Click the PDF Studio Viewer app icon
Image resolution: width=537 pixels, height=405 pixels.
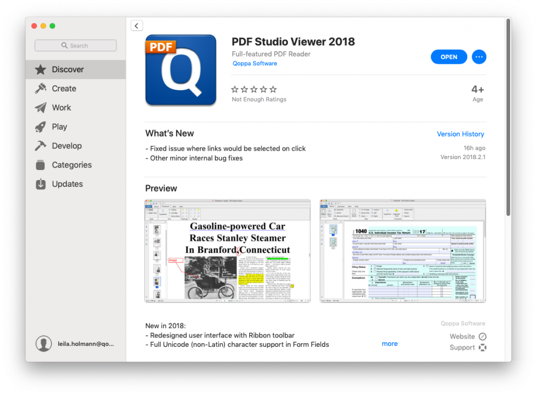tap(181, 70)
